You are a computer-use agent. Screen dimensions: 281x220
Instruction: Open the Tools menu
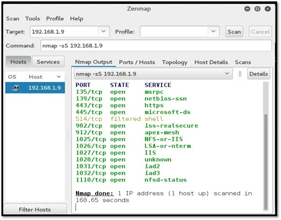32,19
